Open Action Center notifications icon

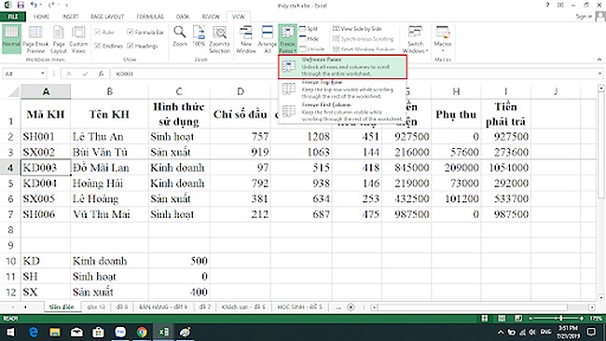point(591,332)
